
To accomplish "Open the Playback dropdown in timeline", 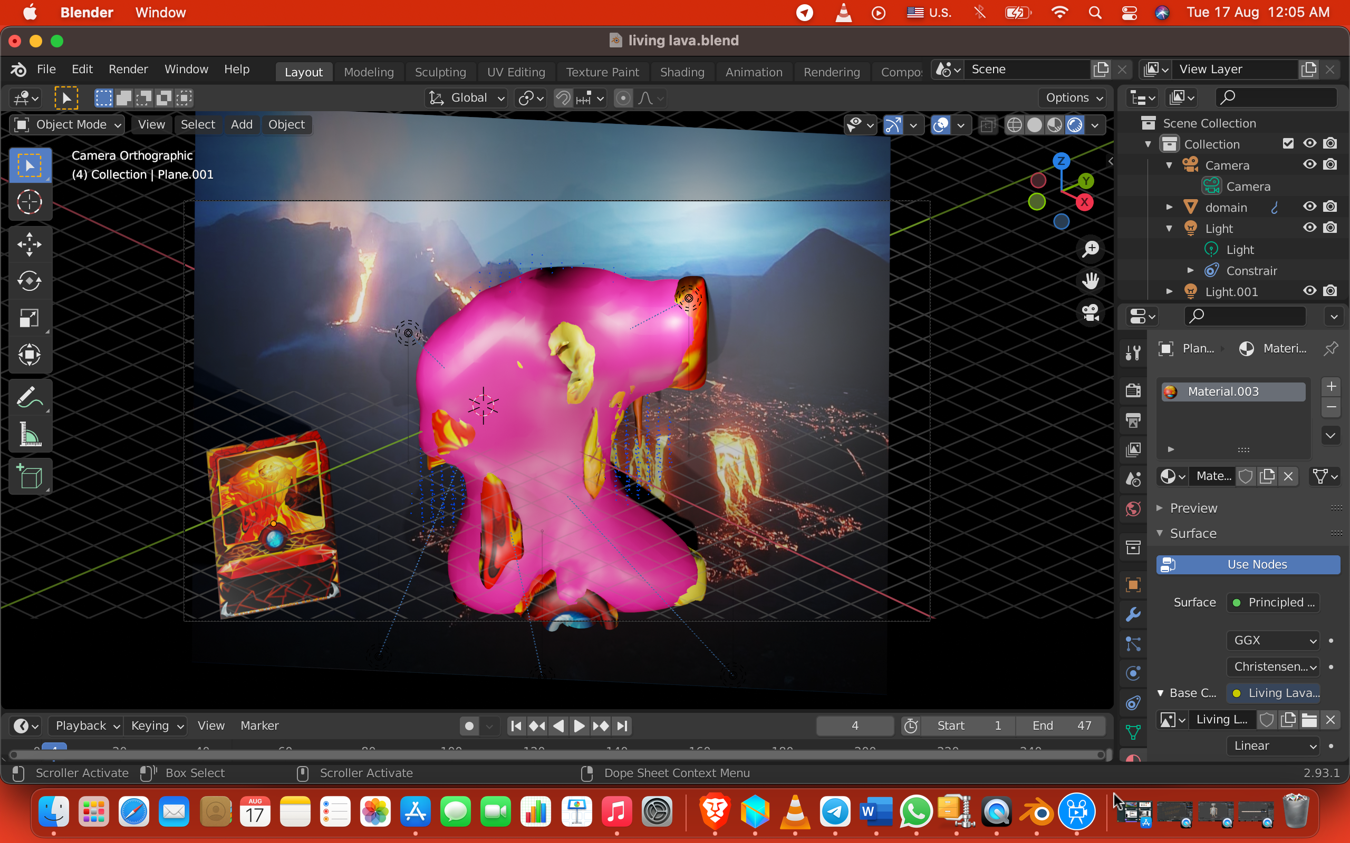I will click(x=86, y=726).
